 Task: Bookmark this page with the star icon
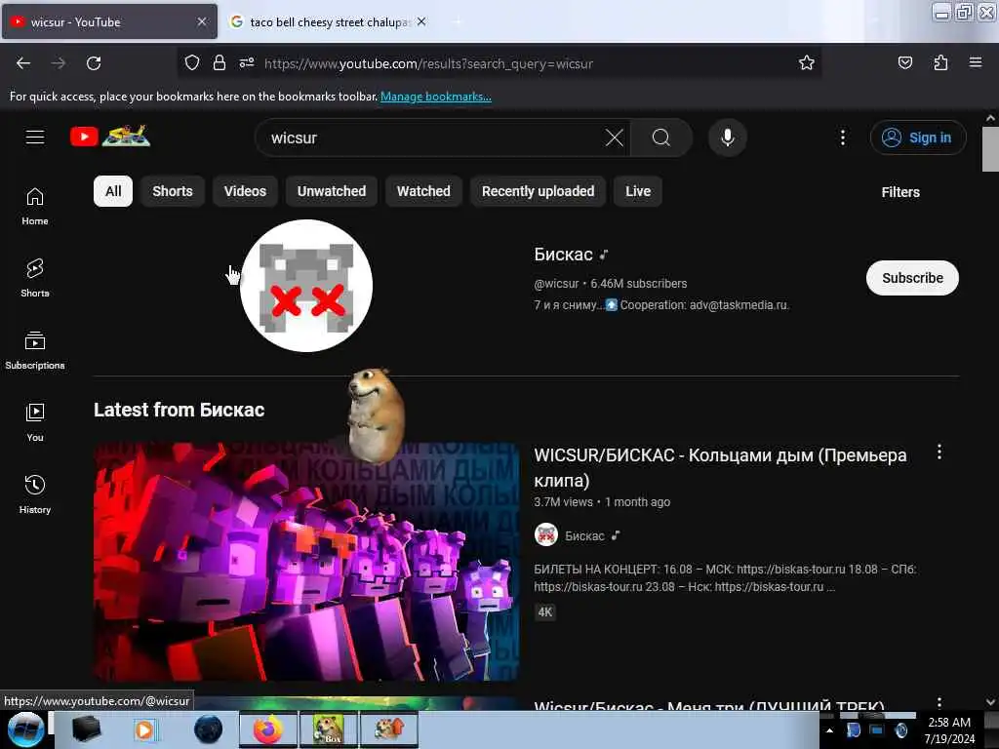(x=807, y=62)
